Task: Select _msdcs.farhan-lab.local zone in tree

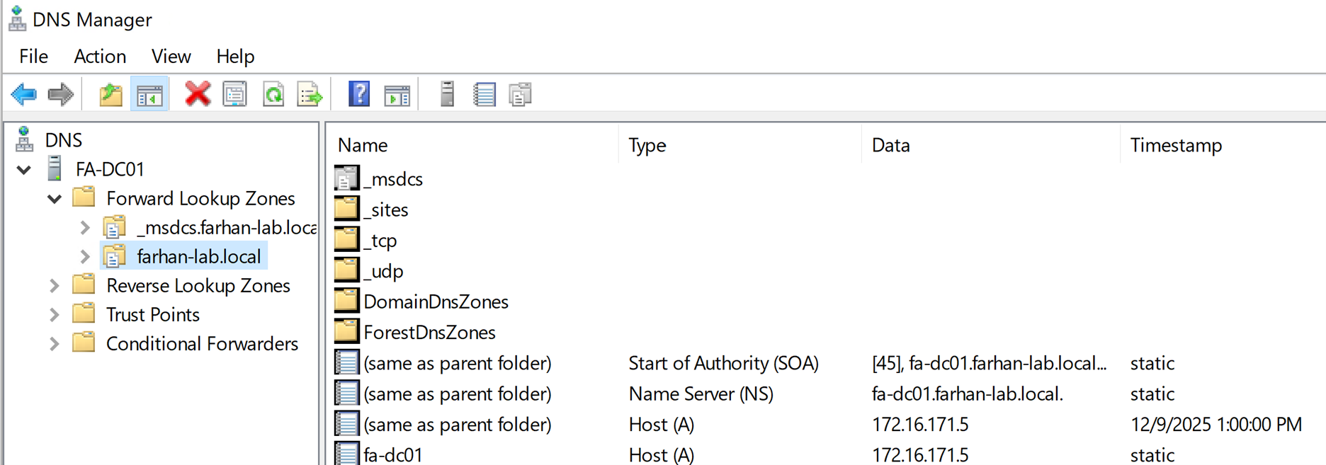Action: 225,228
